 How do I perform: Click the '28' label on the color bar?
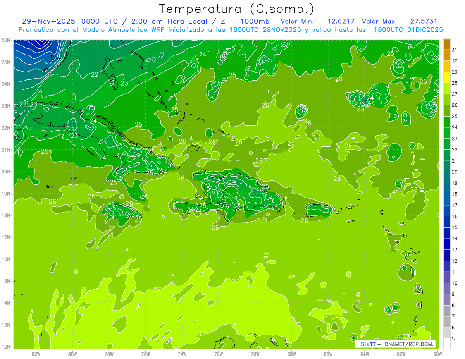pos(455,83)
